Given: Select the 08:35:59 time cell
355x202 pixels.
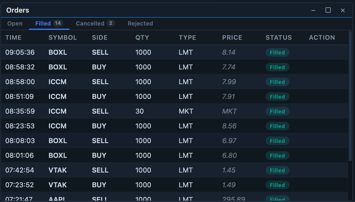Looking at the screenshot, I should 20,111.
